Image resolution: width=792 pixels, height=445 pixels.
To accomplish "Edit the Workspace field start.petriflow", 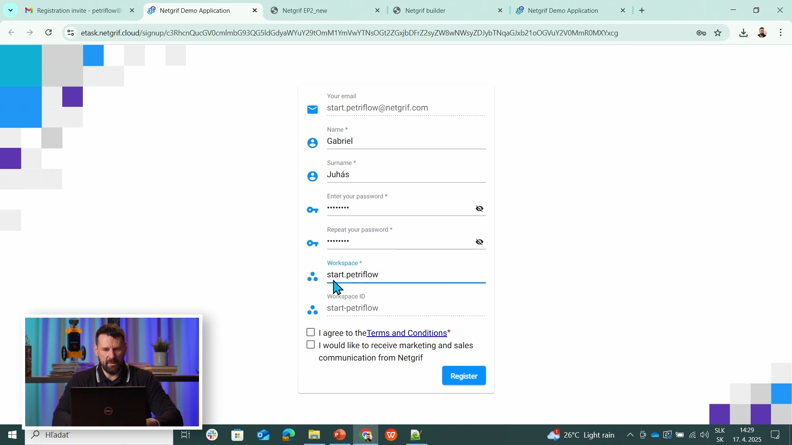I will (406, 275).
